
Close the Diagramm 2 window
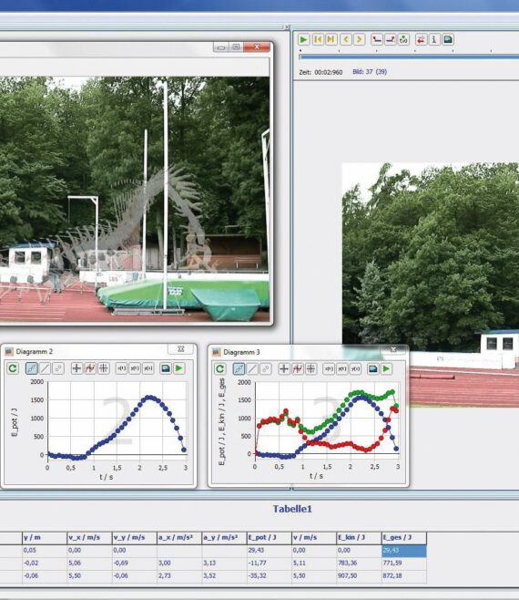click(181, 349)
